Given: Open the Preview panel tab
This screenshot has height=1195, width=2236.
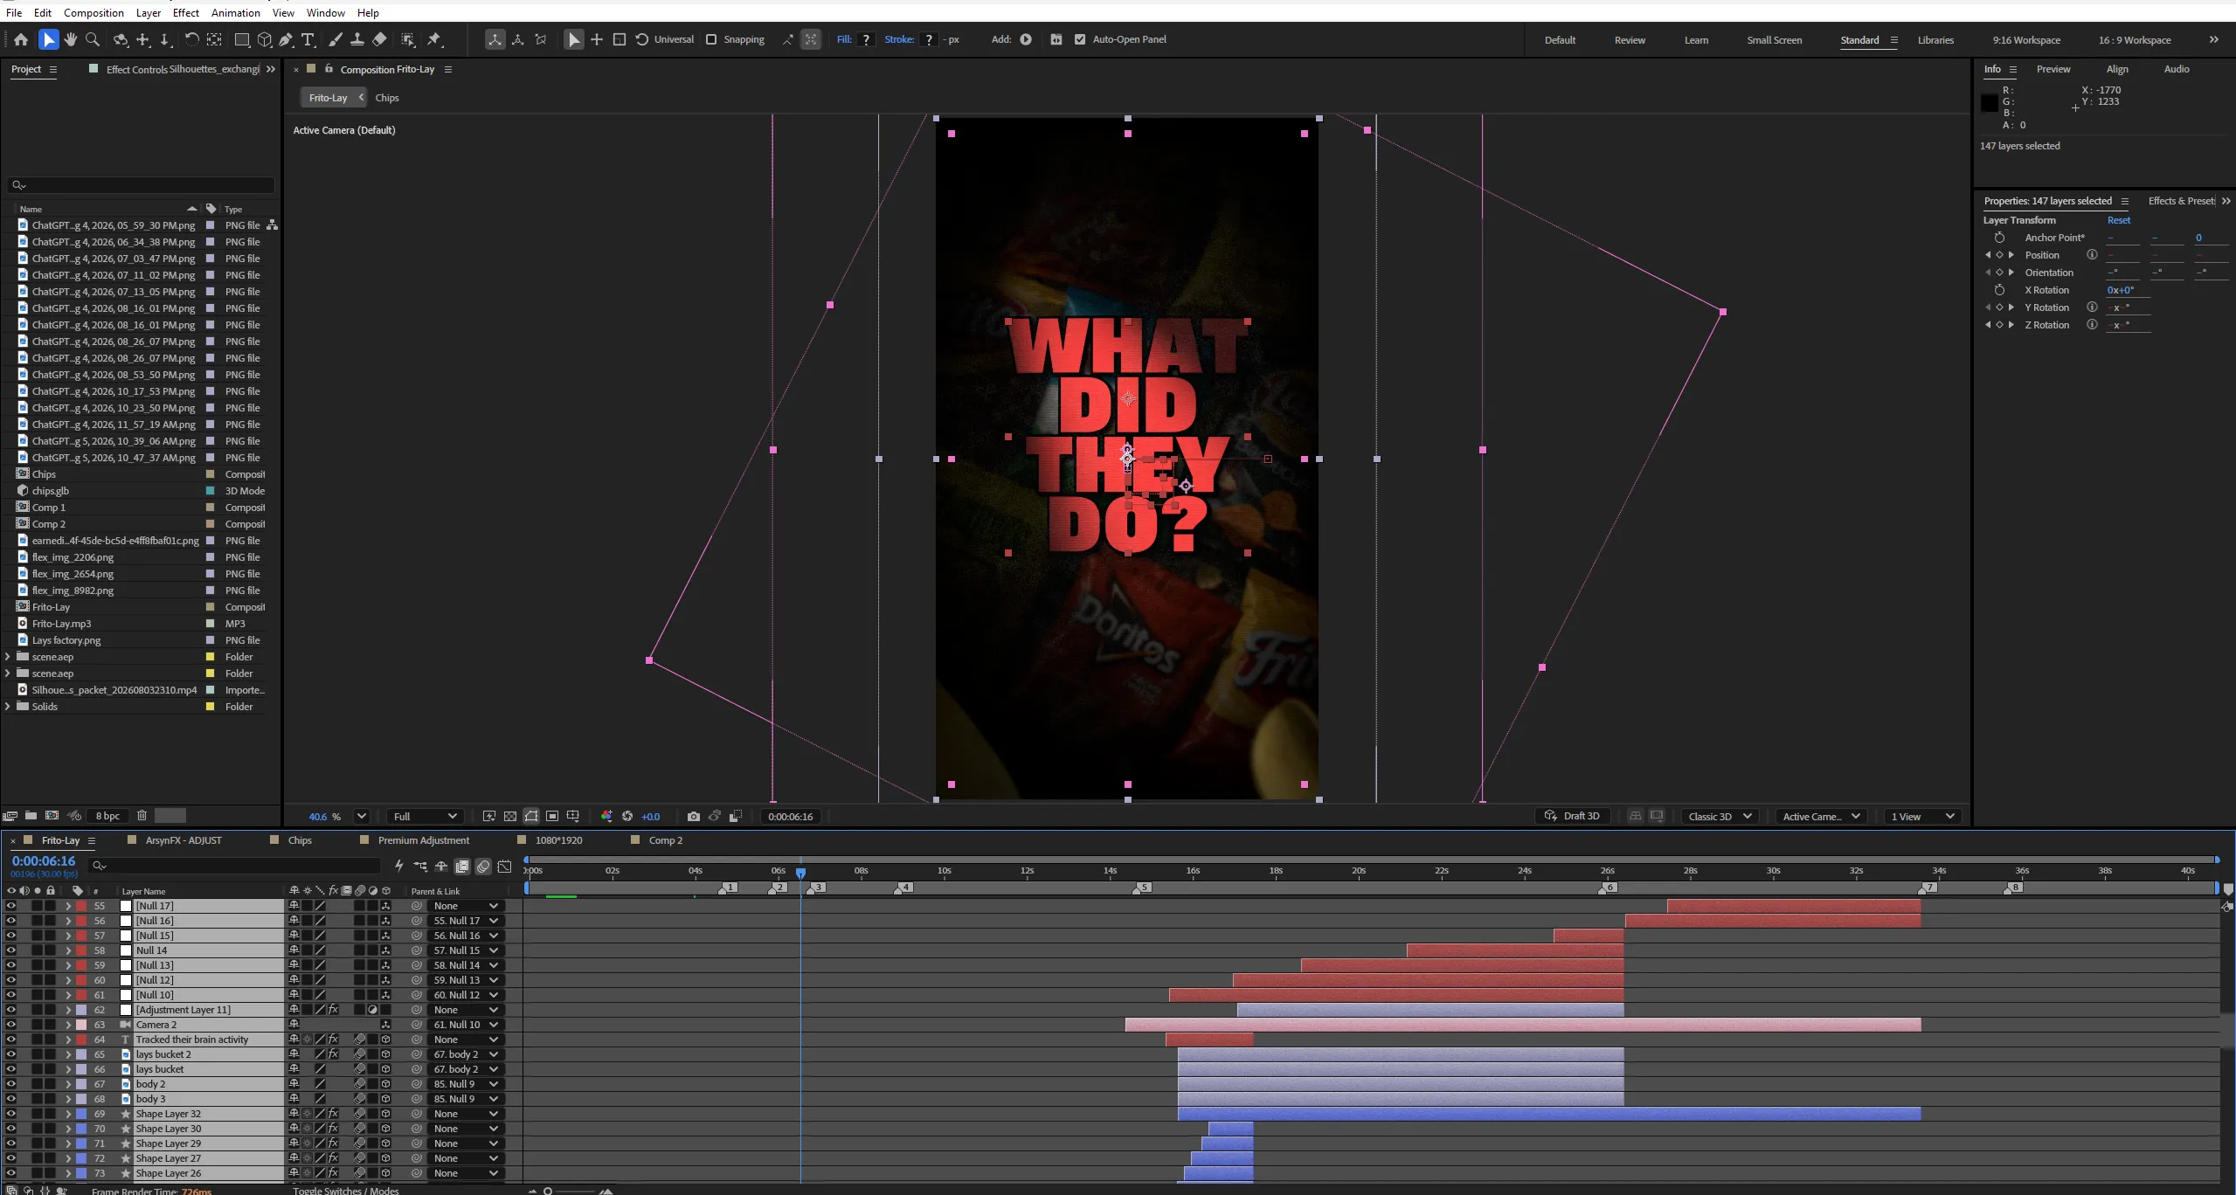Looking at the screenshot, I should click(2053, 69).
